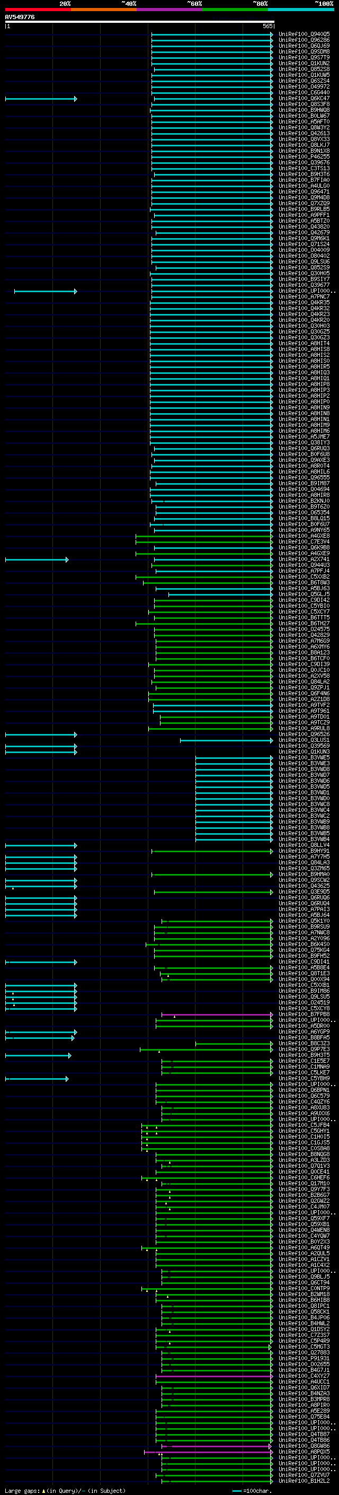Select hit UniRef100_Q9ZPJ1
This screenshot has width=339, height=1495.
[x=304, y=688]
